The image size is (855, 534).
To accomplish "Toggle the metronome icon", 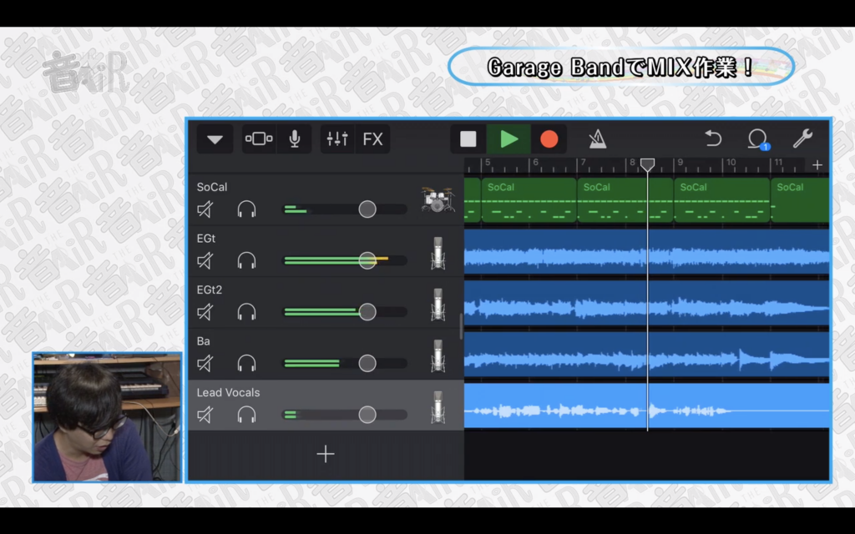I will (597, 139).
